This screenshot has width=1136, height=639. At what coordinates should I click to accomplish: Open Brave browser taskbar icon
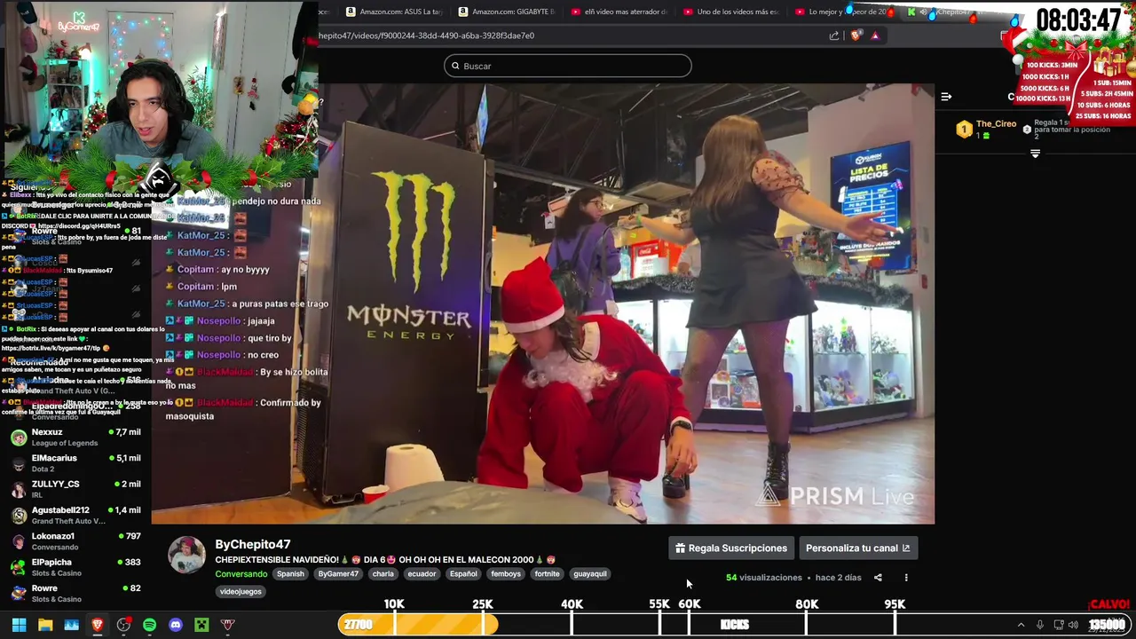pyautogui.click(x=98, y=625)
